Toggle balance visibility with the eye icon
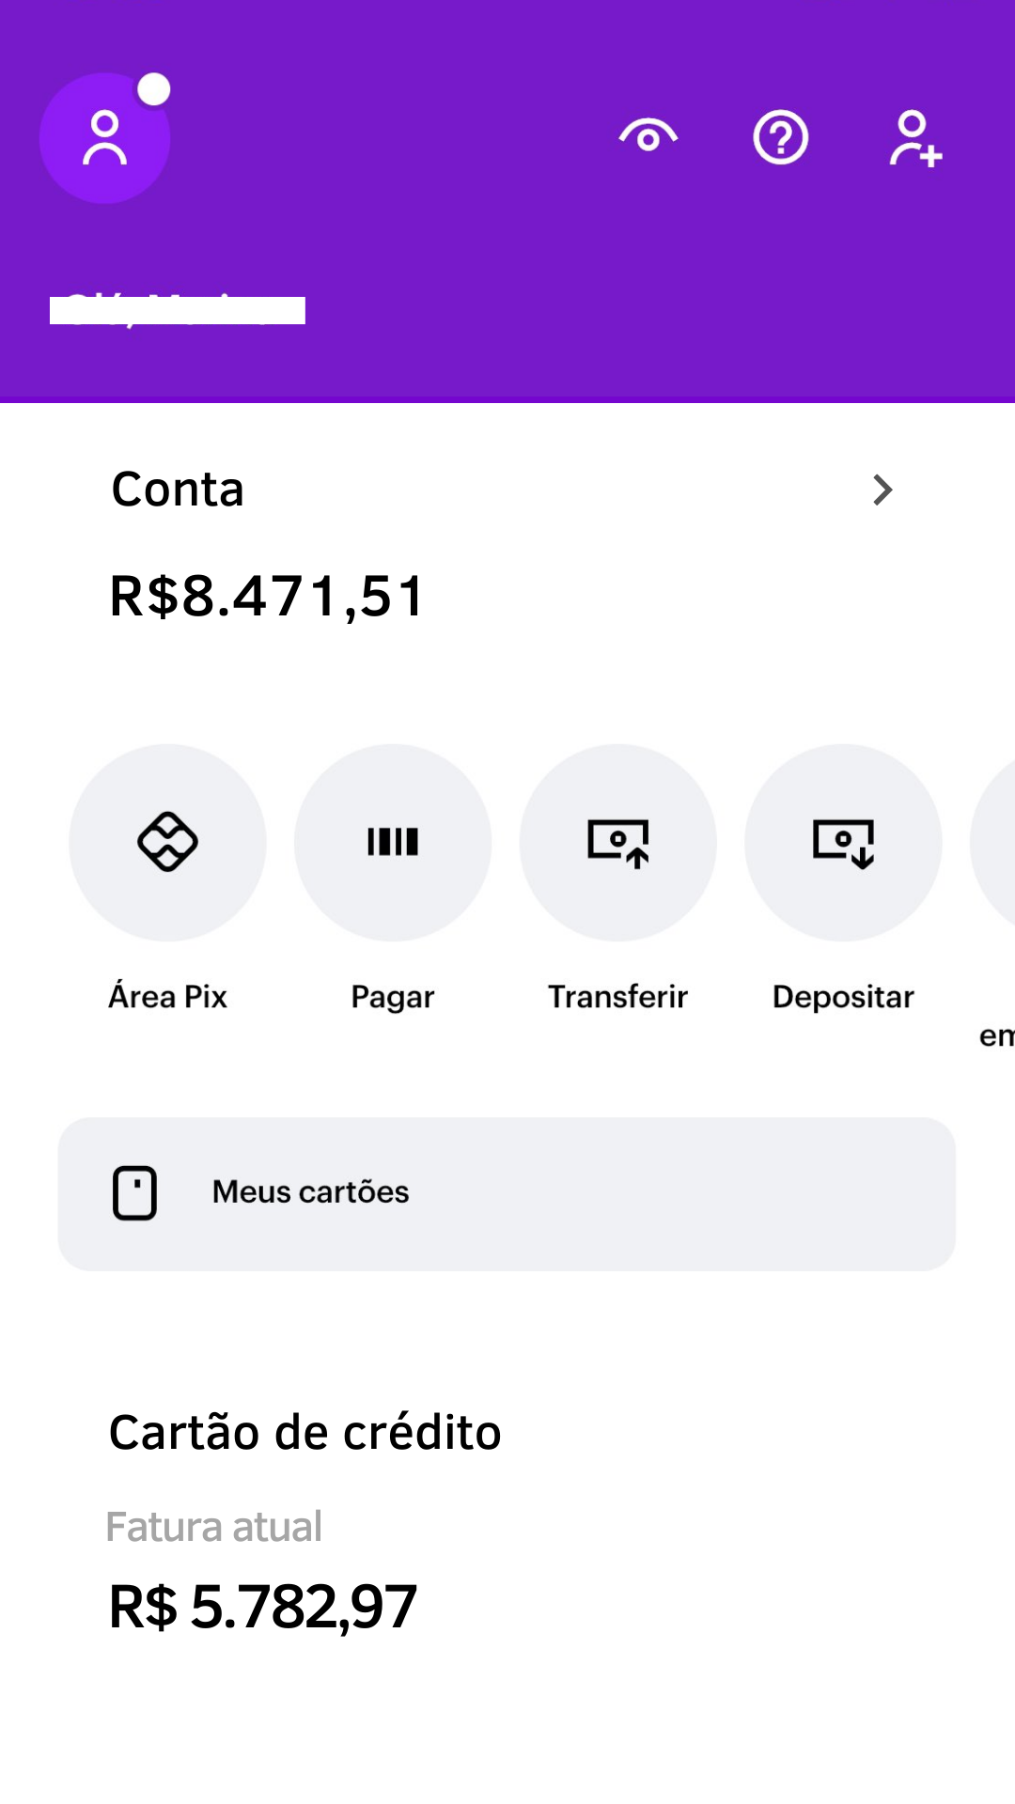The height and width of the screenshot is (1804, 1015). click(x=648, y=137)
